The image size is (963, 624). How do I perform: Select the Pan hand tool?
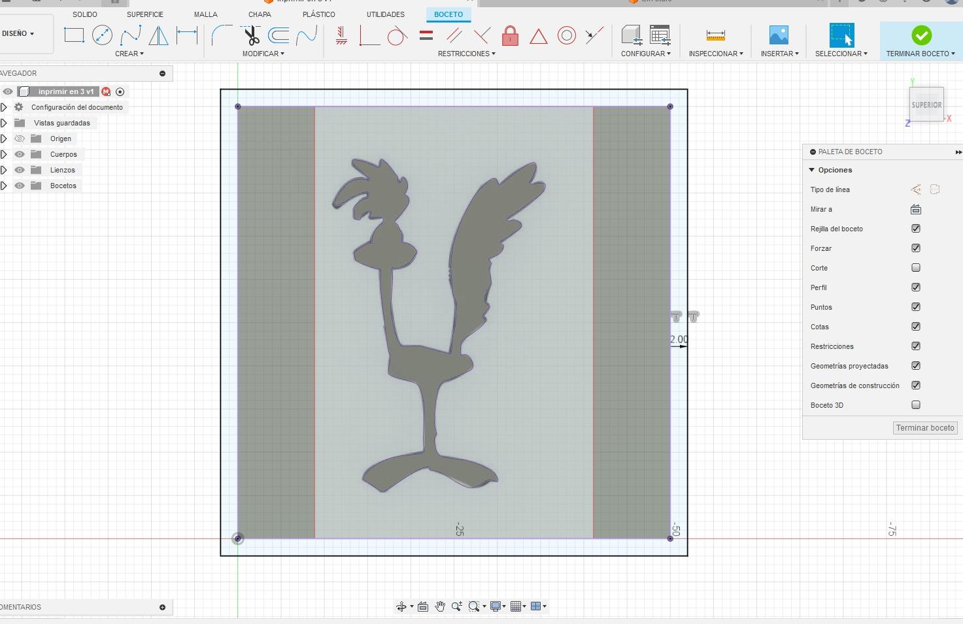pyautogui.click(x=440, y=606)
